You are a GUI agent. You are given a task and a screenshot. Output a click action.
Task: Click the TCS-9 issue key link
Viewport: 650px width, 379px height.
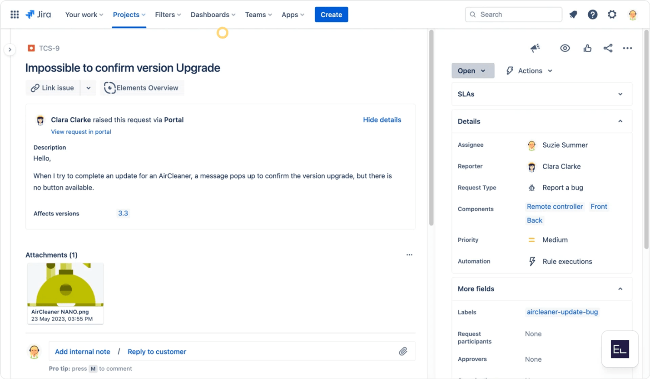pos(49,48)
